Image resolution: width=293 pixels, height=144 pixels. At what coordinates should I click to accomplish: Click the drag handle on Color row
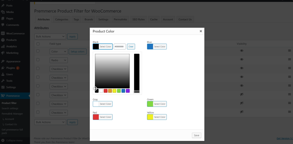point(289,51)
